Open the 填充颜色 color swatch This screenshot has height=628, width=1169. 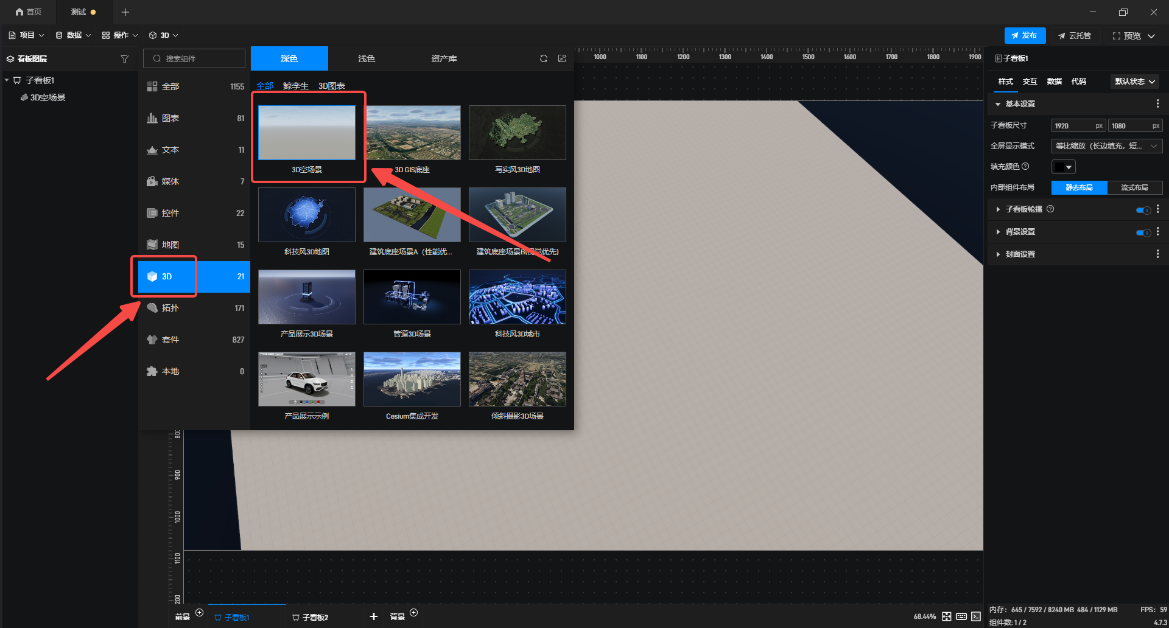[1063, 167]
